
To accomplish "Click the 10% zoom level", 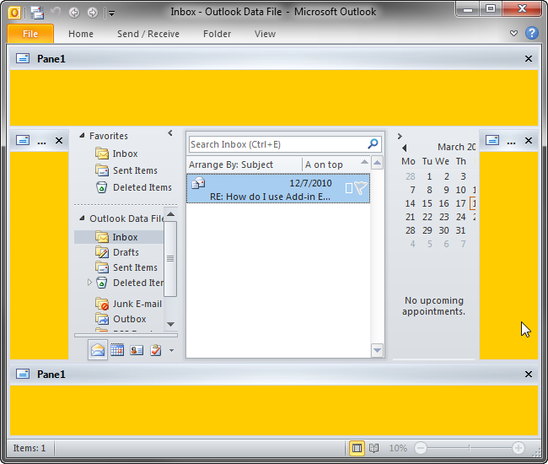I will click(398, 448).
